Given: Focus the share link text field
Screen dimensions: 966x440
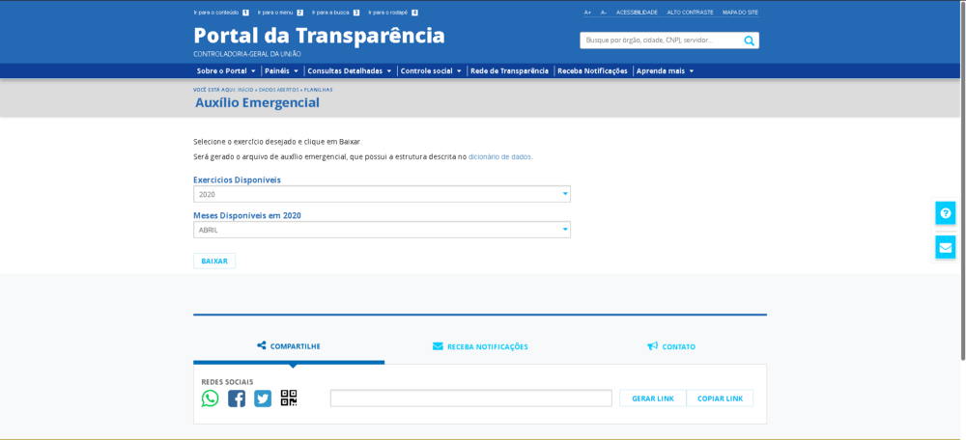Looking at the screenshot, I should pos(471,399).
